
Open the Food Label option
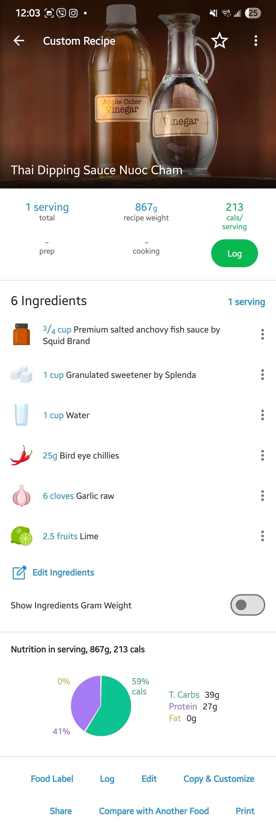(52, 779)
